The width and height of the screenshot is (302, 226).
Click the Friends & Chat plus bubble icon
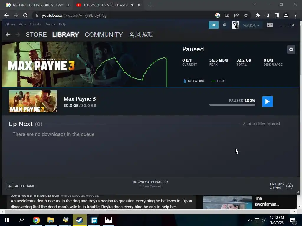click(289, 186)
